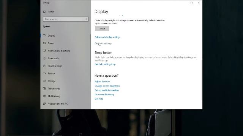This screenshot has width=243, height=136.
Task: Open Graphics settings link
Action: [103, 43]
